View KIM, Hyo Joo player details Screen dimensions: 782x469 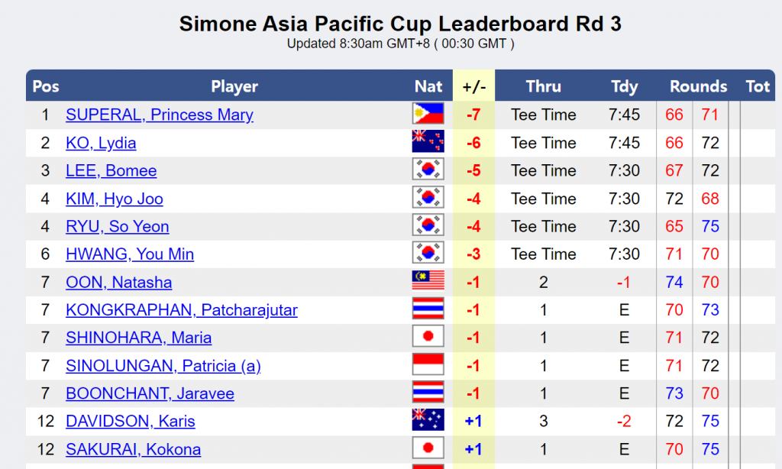pos(115,199)
